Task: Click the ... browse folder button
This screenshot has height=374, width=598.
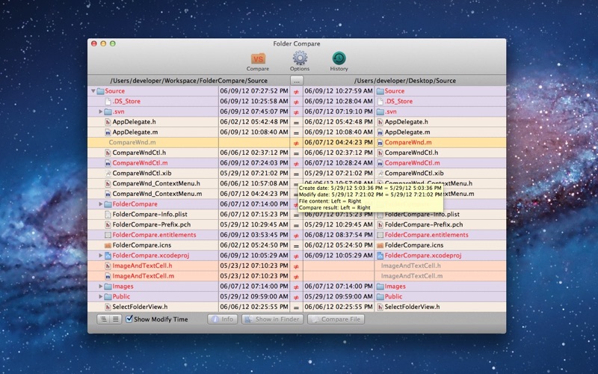Action: coord(297,81)
